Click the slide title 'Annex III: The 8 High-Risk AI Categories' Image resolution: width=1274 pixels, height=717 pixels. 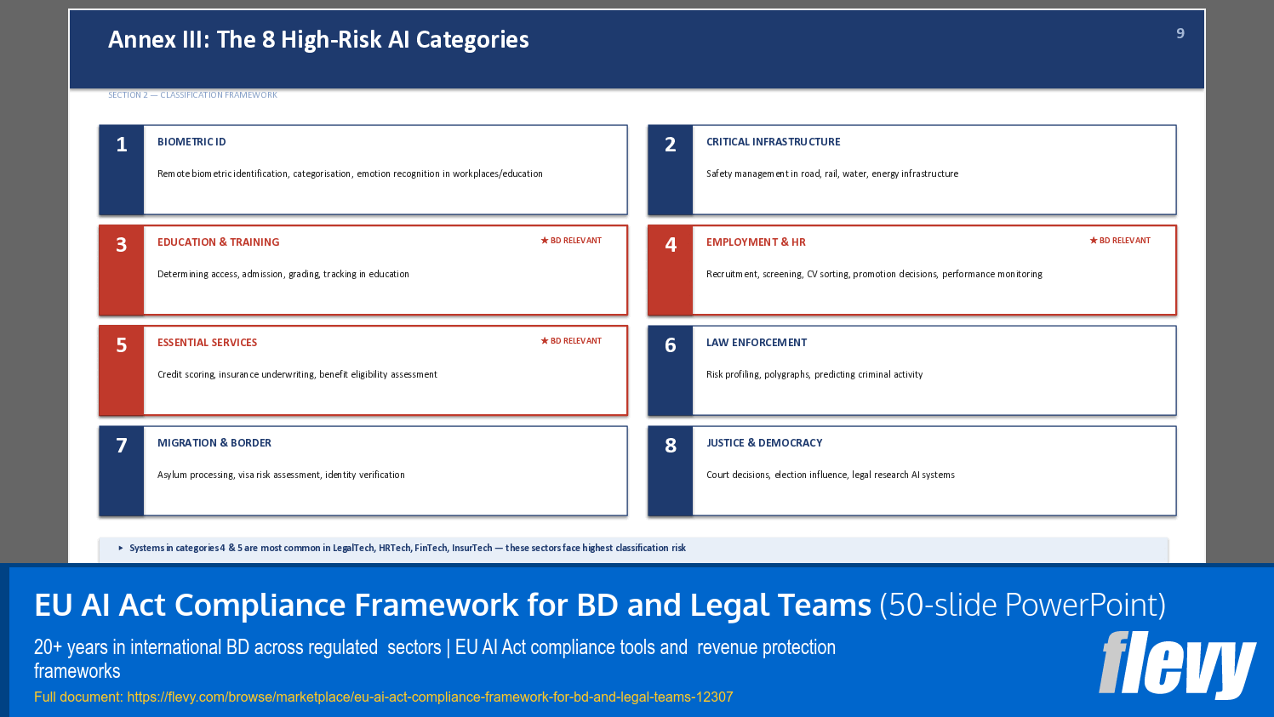318,40
